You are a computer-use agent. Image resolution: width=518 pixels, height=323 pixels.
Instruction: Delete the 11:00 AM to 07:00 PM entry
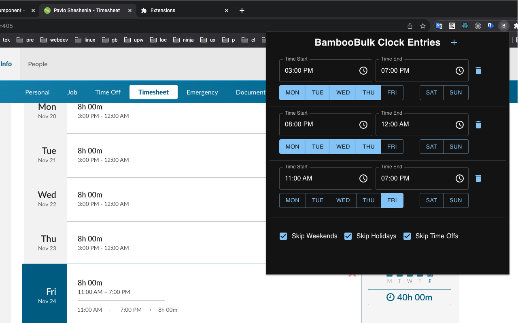tap(478, 178)
